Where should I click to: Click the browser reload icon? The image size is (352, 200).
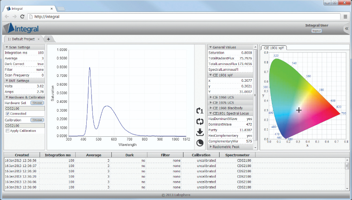(x=23, y=17)
